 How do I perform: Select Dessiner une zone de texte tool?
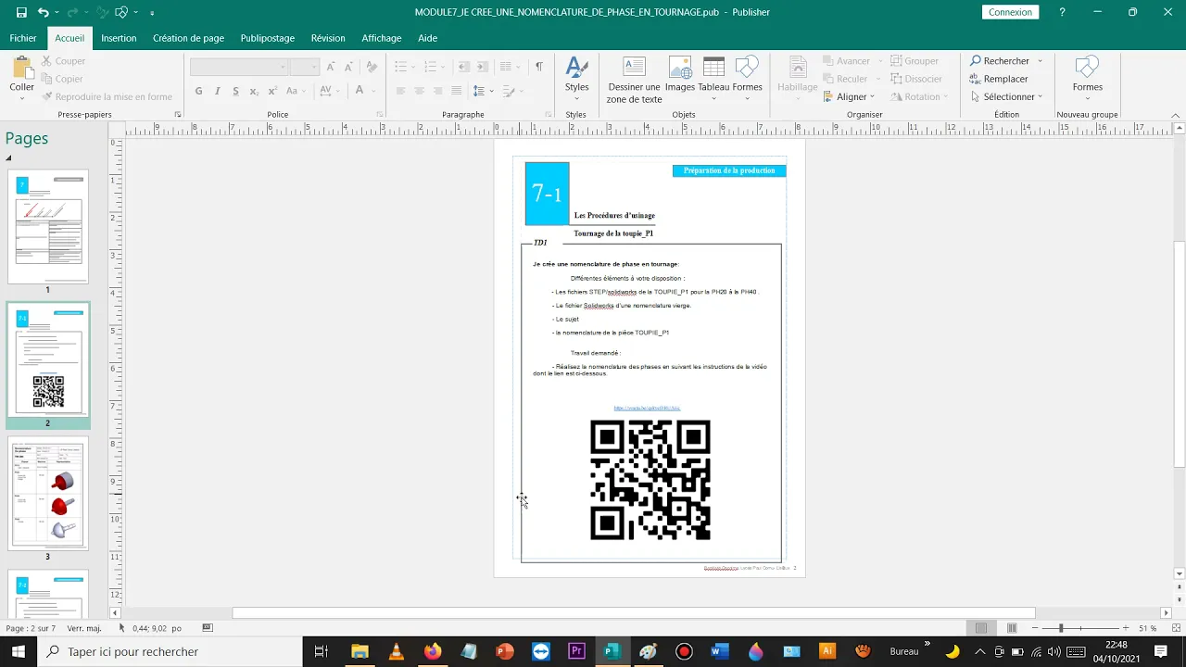pos(634,80)
